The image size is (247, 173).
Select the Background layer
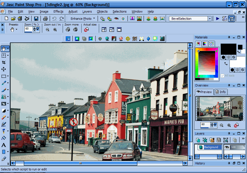pyautogui.click(x=211, y=147)
